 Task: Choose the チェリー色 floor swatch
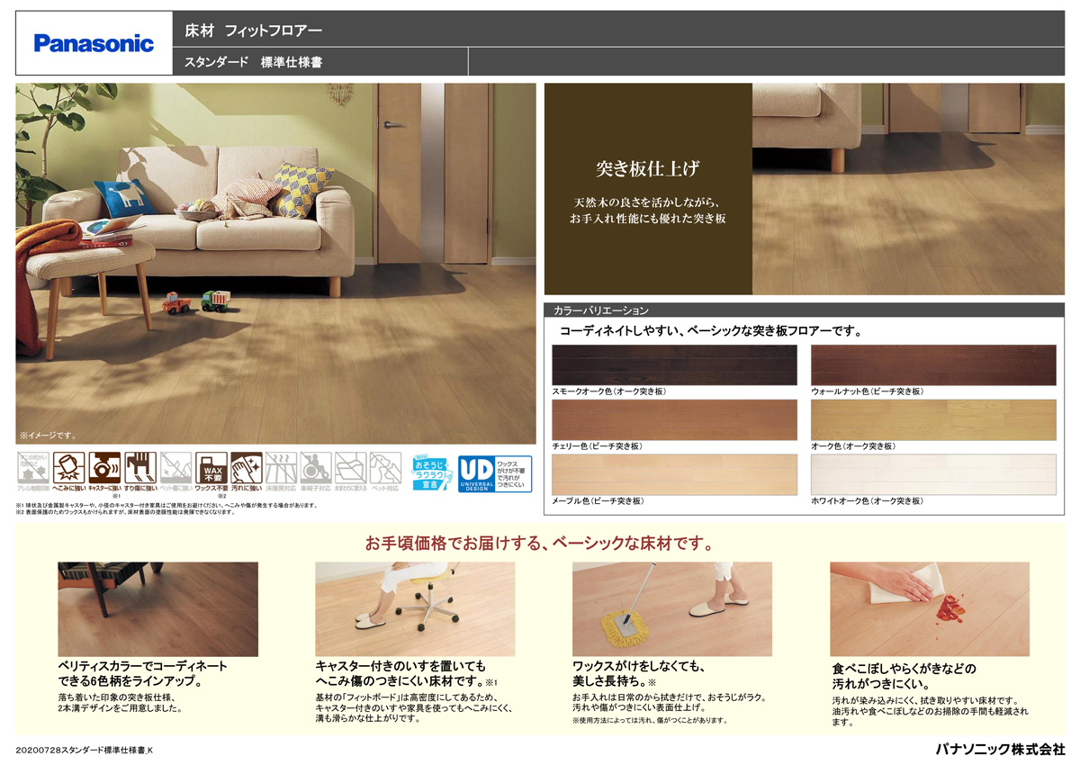tap(674, 419)
